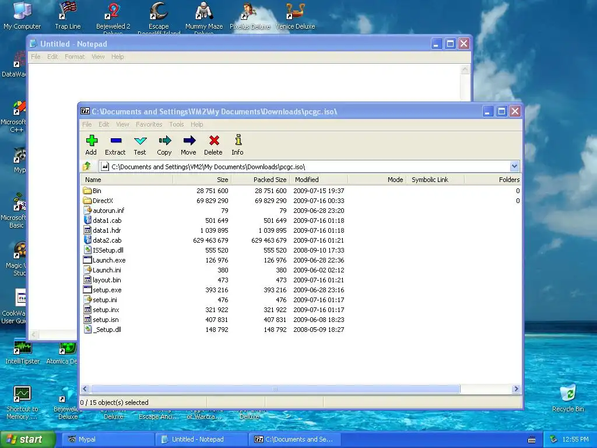Click the Escape Rosecliff Island shortcut
597x448 pixels.
pyautogui.click(x=159, y=18)
